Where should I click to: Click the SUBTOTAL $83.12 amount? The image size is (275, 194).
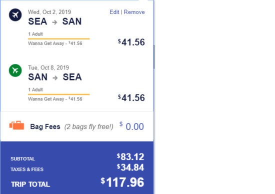(x=130, y=156)
